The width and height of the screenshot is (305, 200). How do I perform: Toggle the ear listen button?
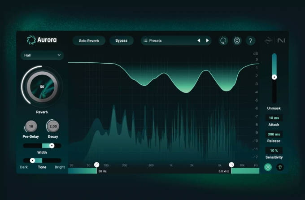point(280,167)
